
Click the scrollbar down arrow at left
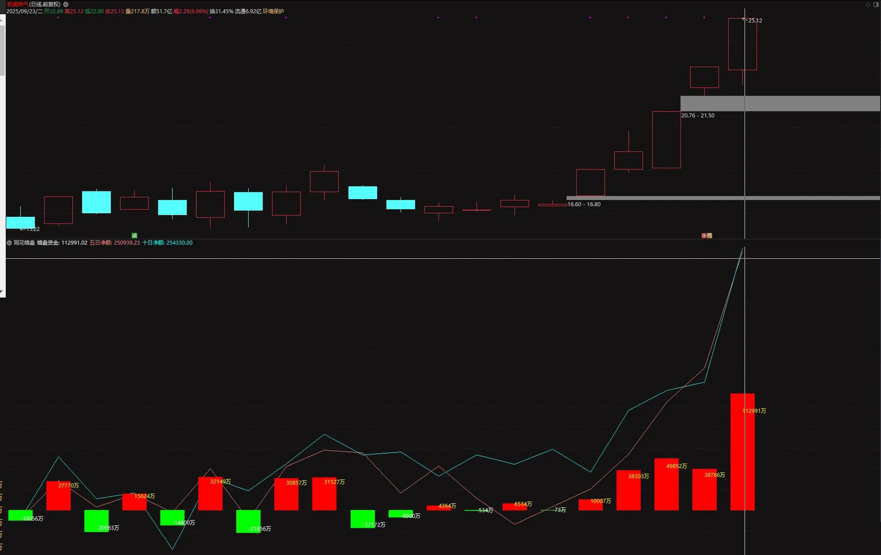(x=2, y=292)
